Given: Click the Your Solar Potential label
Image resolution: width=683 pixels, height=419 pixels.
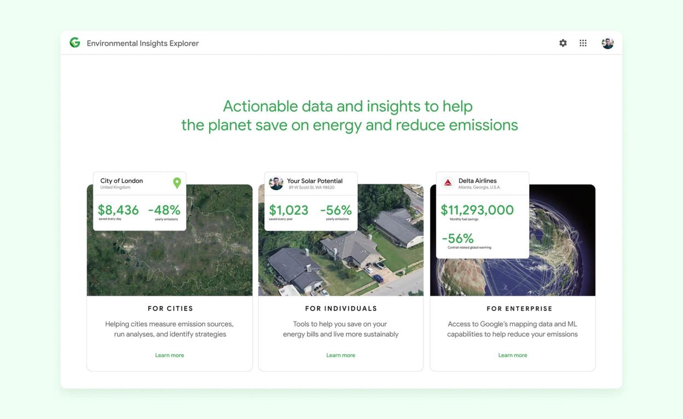Looking at the screenshot, I should pos(315,181).
